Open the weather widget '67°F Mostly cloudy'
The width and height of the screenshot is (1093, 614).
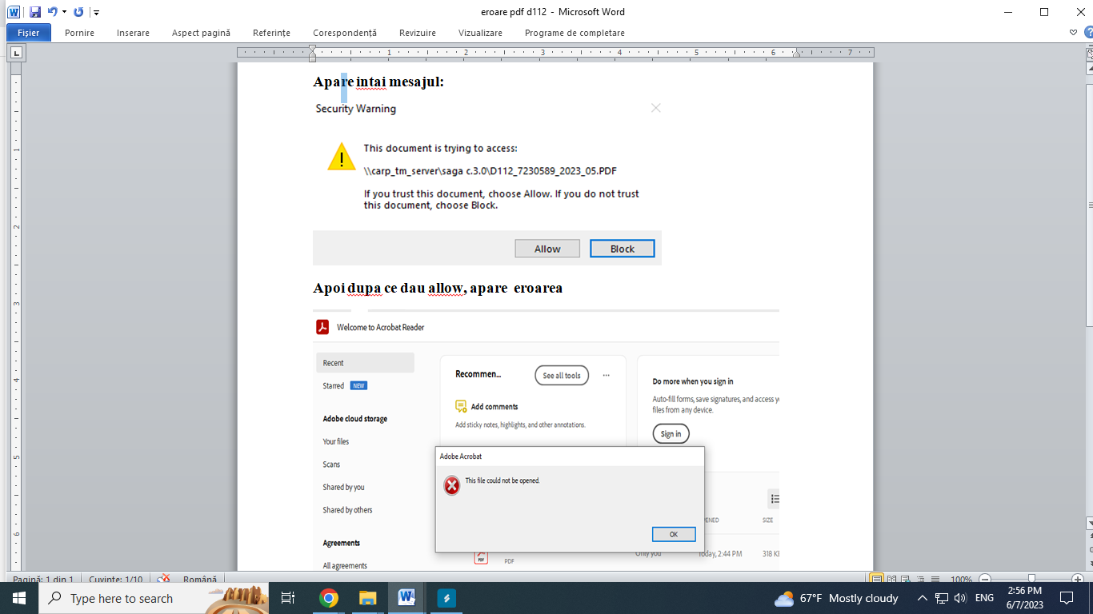coord(837,598)
